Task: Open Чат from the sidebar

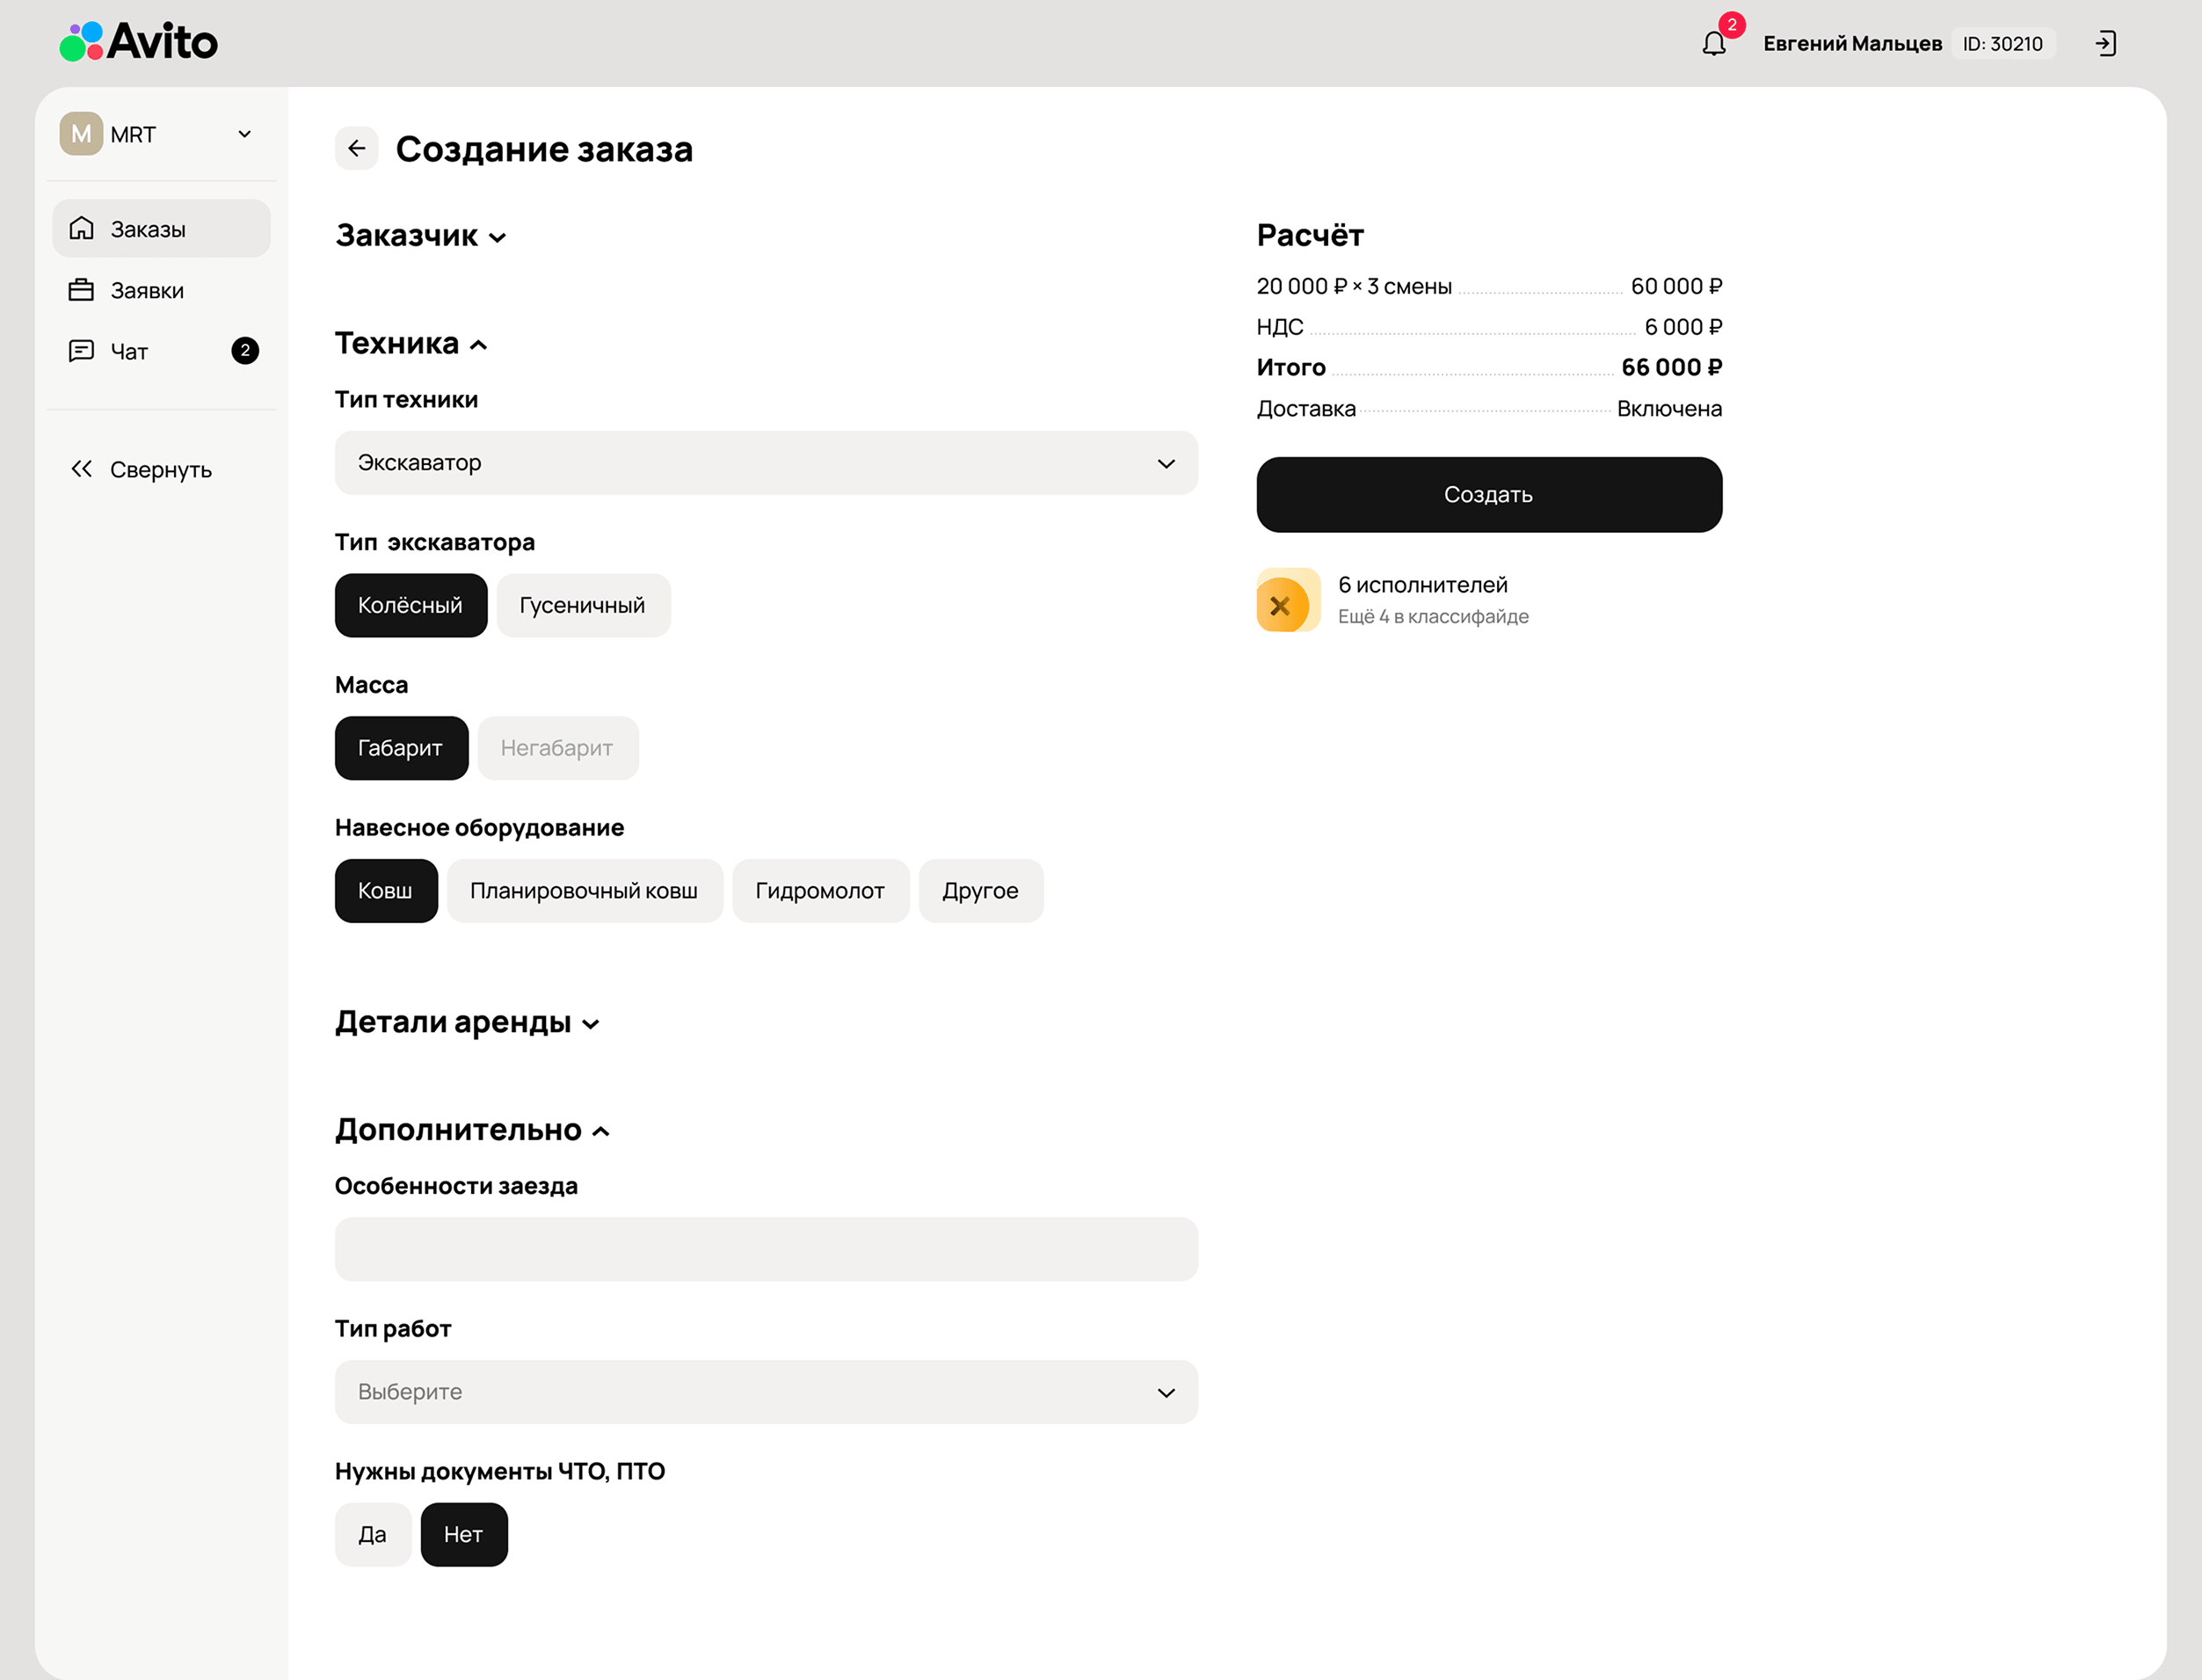Action: pos(130,351)
